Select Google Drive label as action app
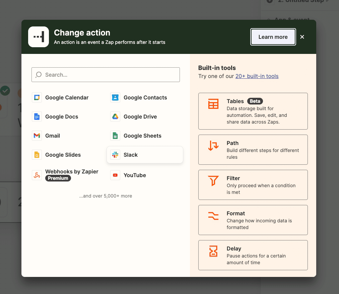Viewport: 339px width, 294px height. click(x=140, y=117)
